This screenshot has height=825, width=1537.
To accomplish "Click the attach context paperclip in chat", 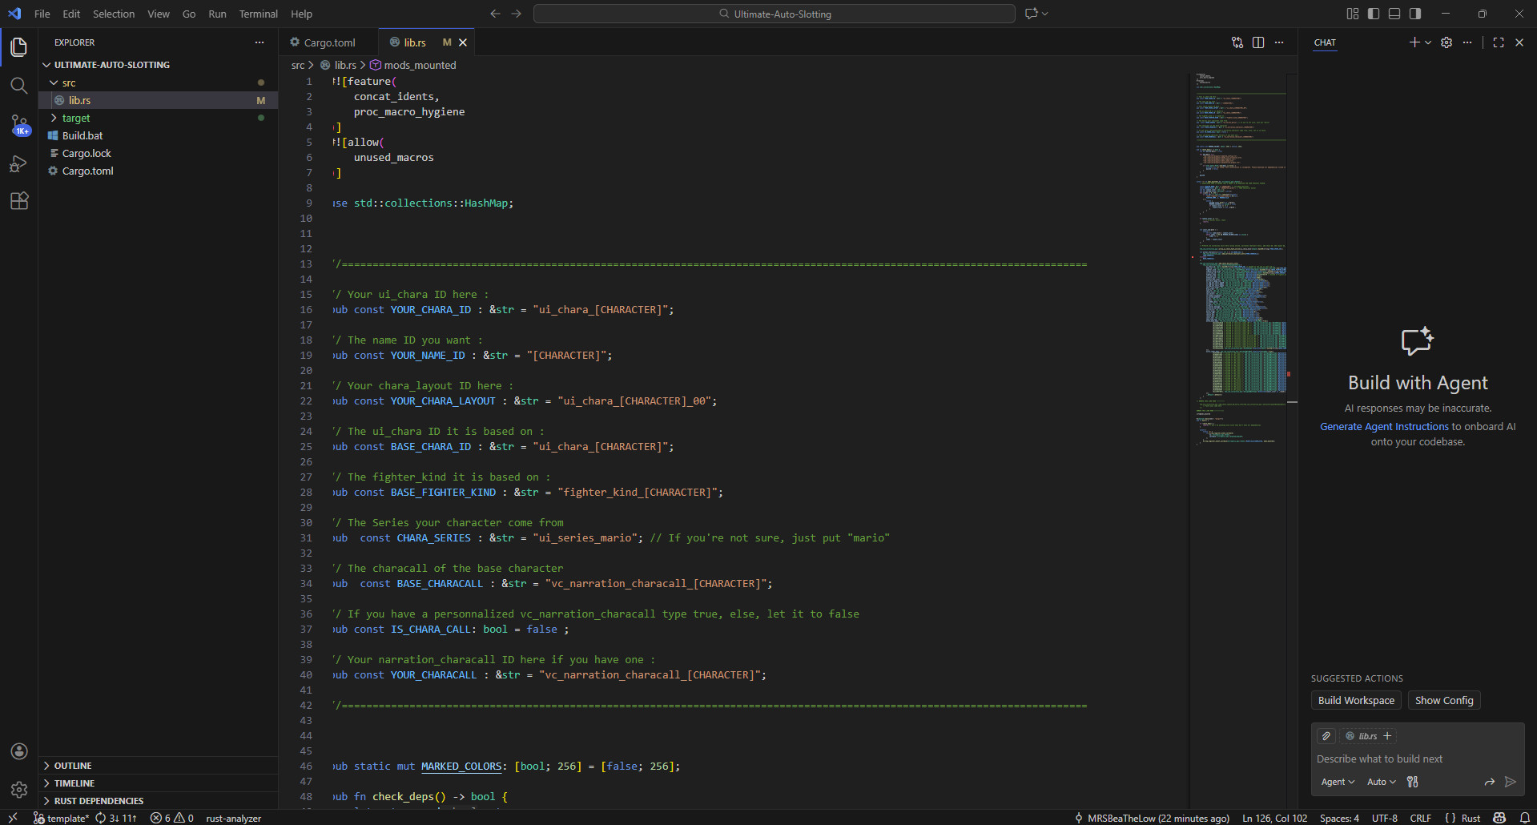I will tap(1326, 736).
